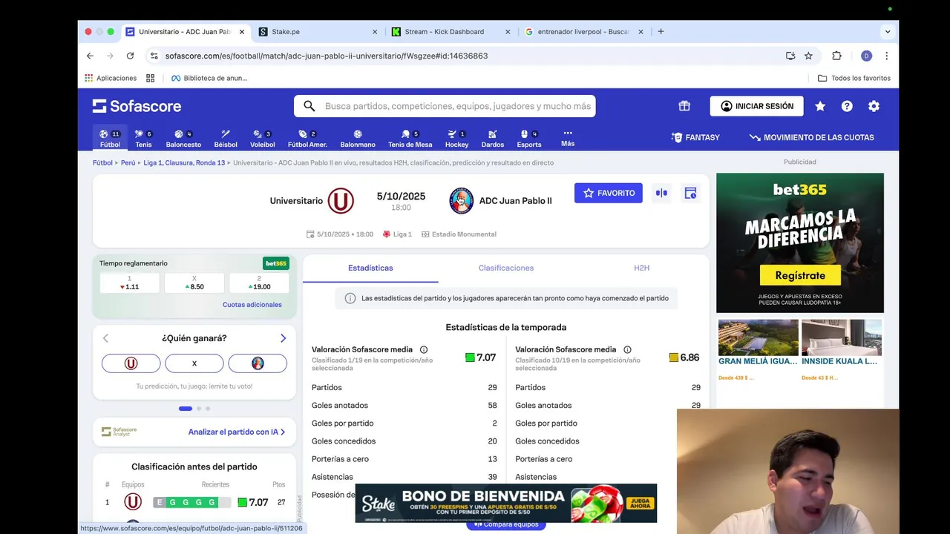Add match to FAVORITO
Image resolution: width=950 pixels, height=534 pixels.
point(609,193)
